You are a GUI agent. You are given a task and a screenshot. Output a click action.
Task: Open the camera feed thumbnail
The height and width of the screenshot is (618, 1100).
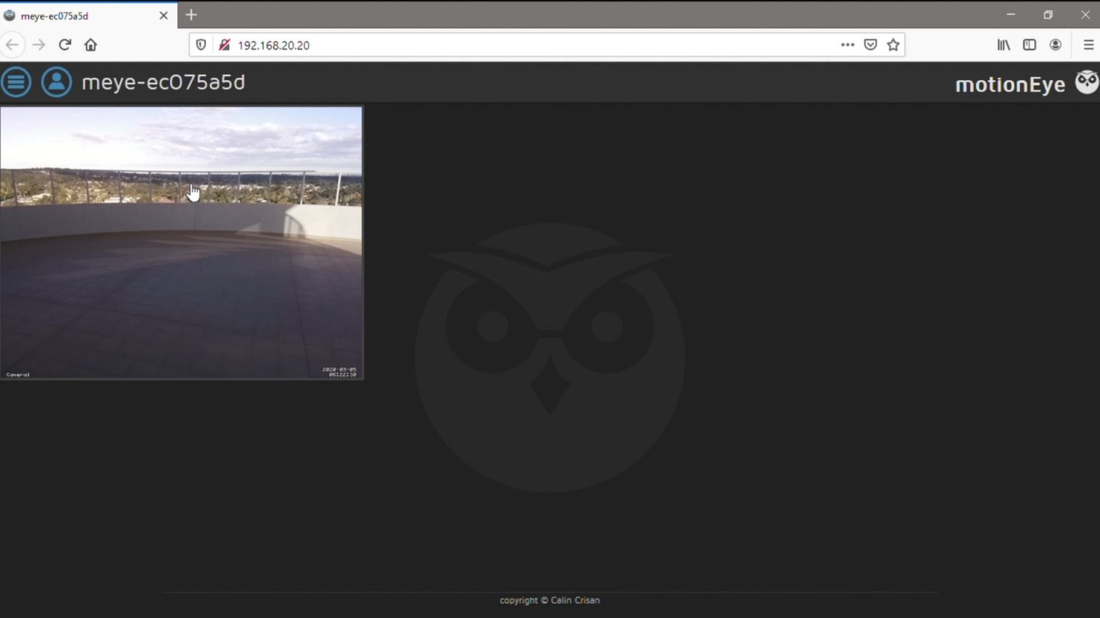(x=181, y=242)
